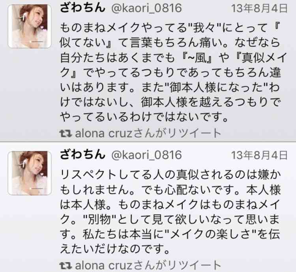Screen dimensions: 296x272
Task: Click the @kaori_0816 handle on the second tweet
Action: coord(146,155)
